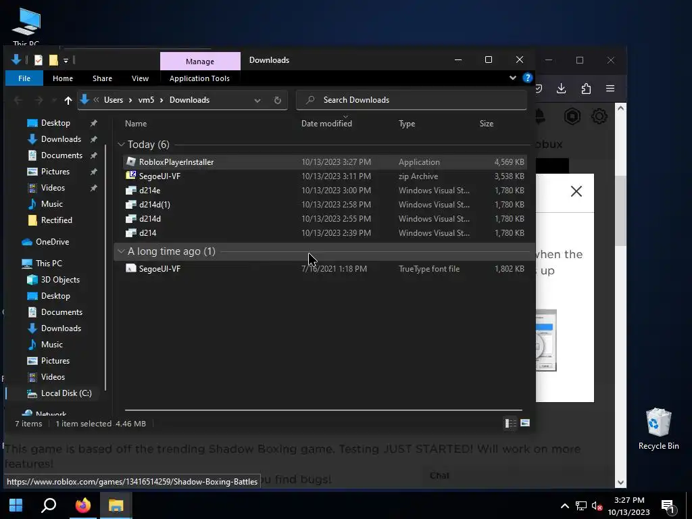Viewport: 692px width, 519px height.
Task: Open pinned Videos in Quick access
Action: point(53,188)
